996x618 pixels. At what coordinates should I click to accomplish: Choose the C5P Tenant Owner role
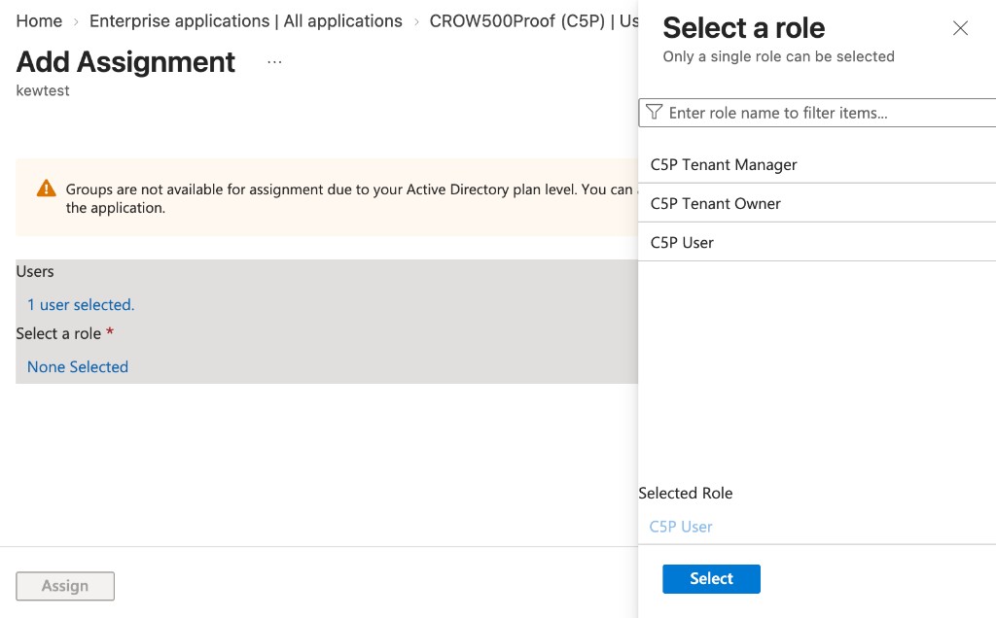point(817,203)
